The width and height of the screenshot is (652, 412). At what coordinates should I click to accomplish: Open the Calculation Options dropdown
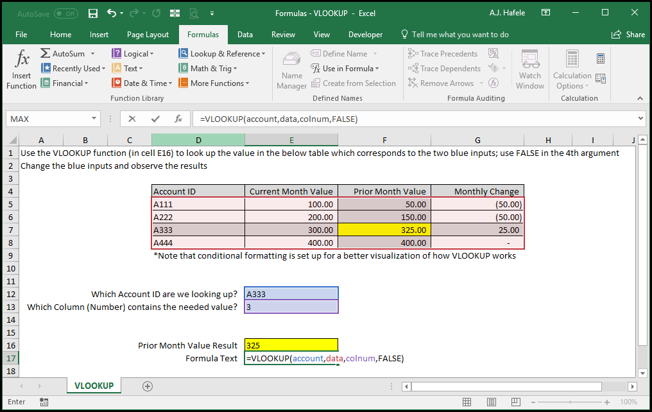[572, 70]
